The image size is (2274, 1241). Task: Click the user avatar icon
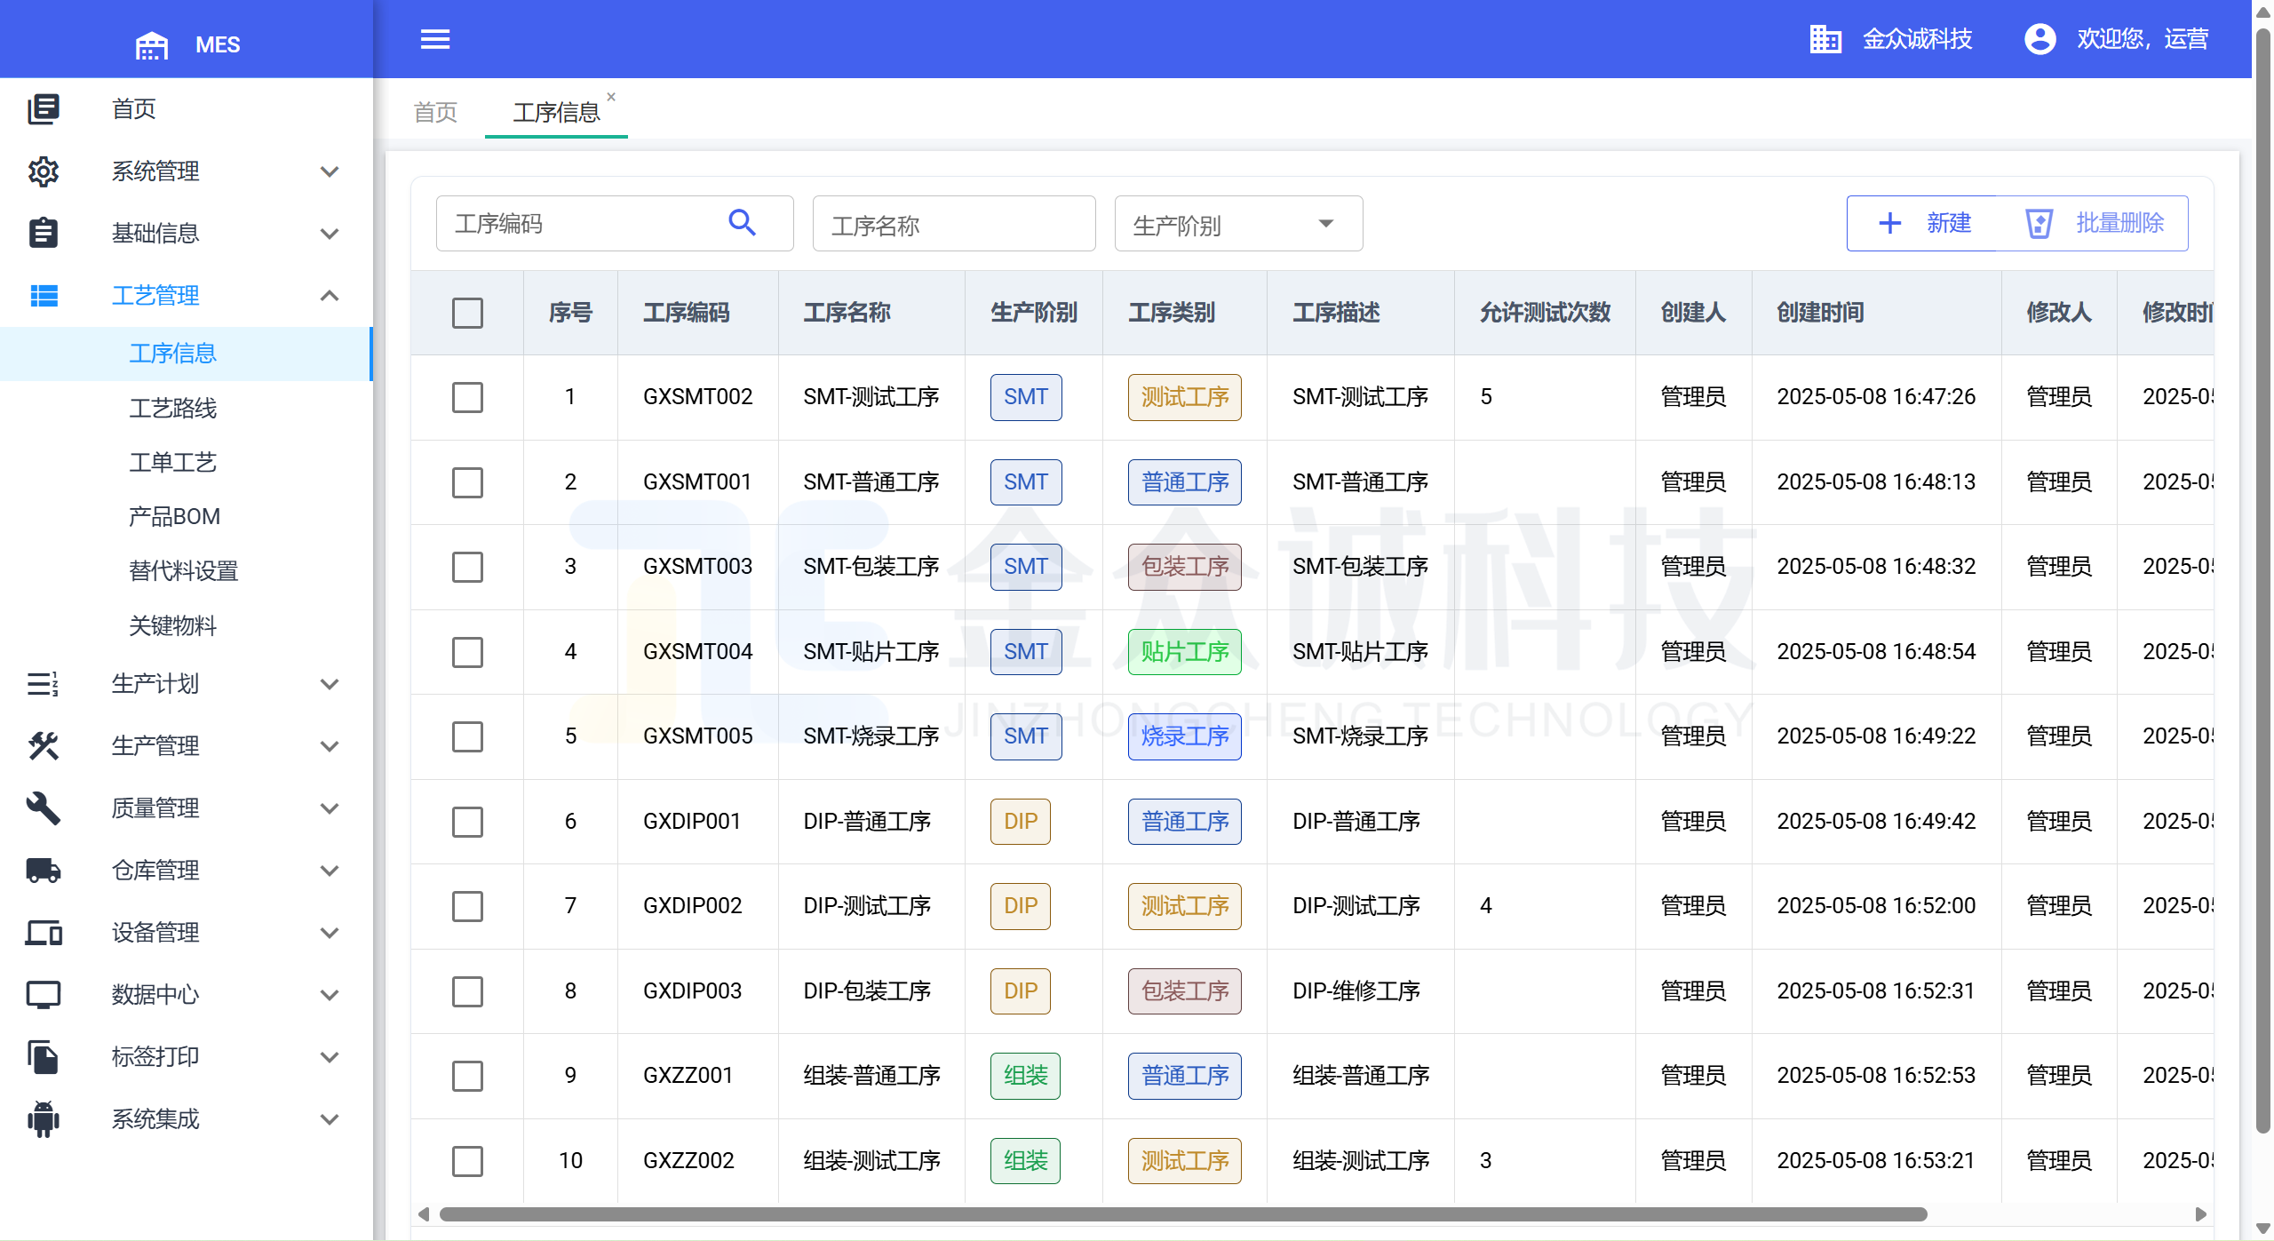coord(2039,39)
